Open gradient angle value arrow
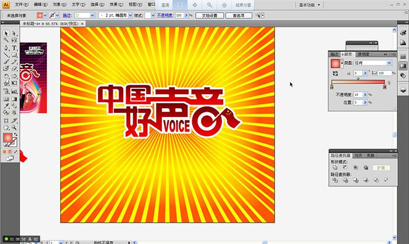The width and height of the screenshot is (409, 244). [x=365, y=73]
